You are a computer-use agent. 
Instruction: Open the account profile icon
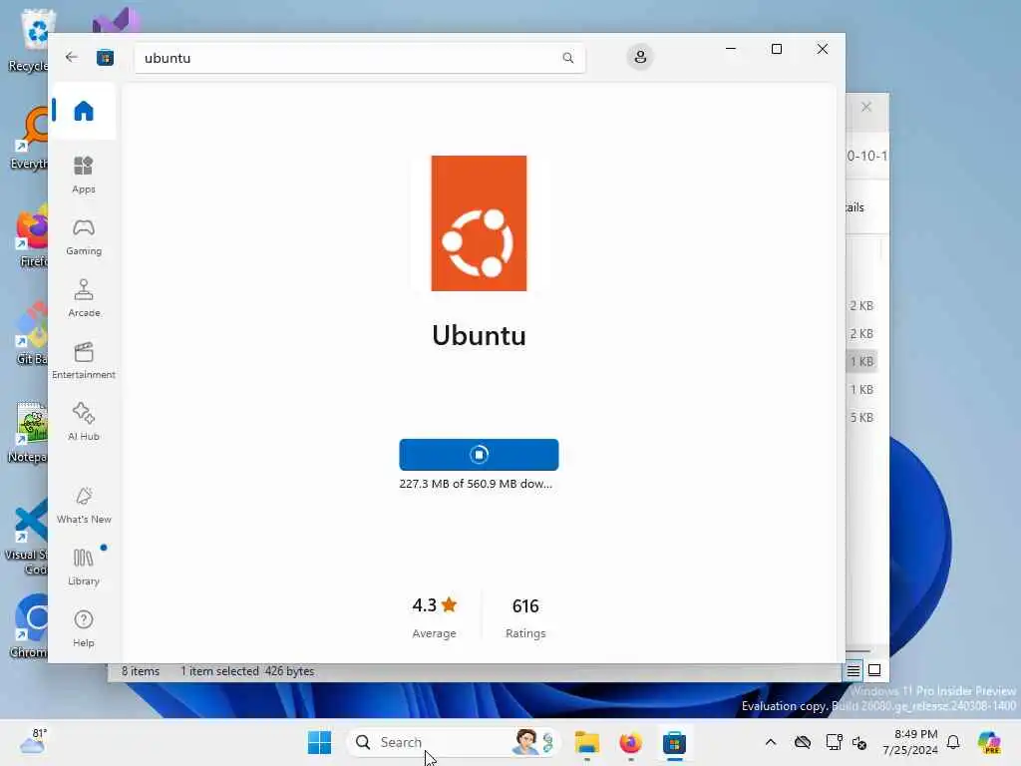(x=640, y=57)
